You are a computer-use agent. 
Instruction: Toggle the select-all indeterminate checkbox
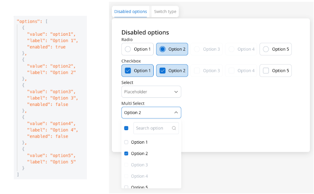(x=126, y=128)
